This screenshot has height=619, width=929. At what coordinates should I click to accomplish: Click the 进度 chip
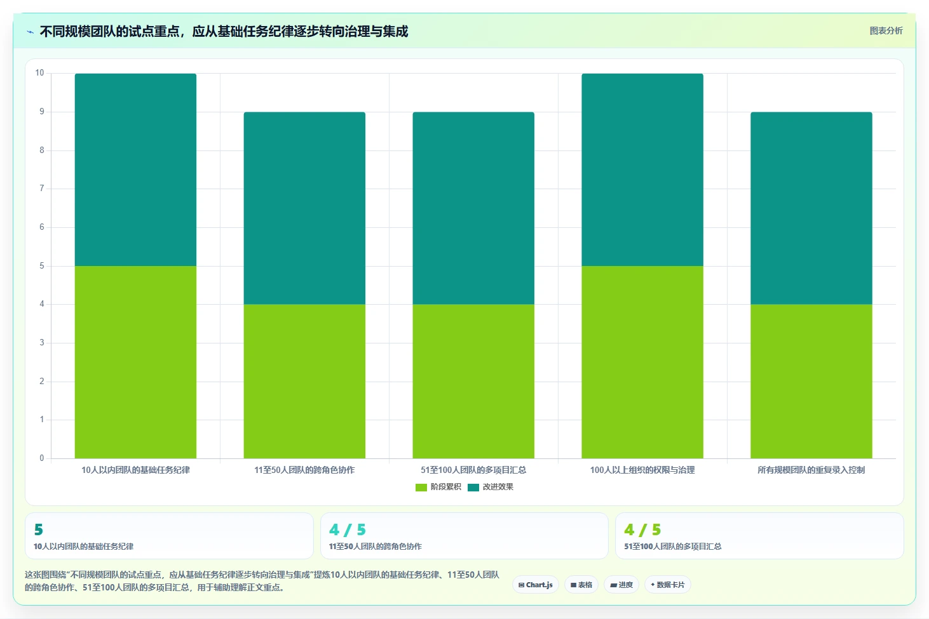pyautogui.click(x=621, y=585)
